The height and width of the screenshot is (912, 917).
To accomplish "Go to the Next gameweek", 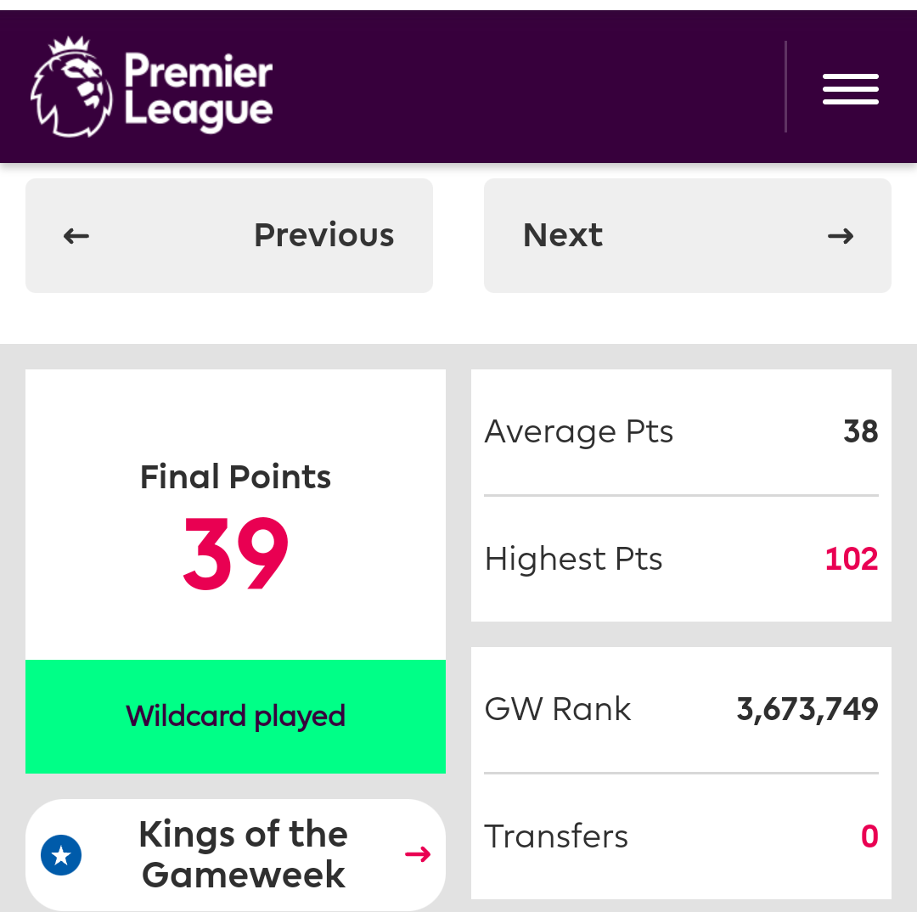I will 687,236.
